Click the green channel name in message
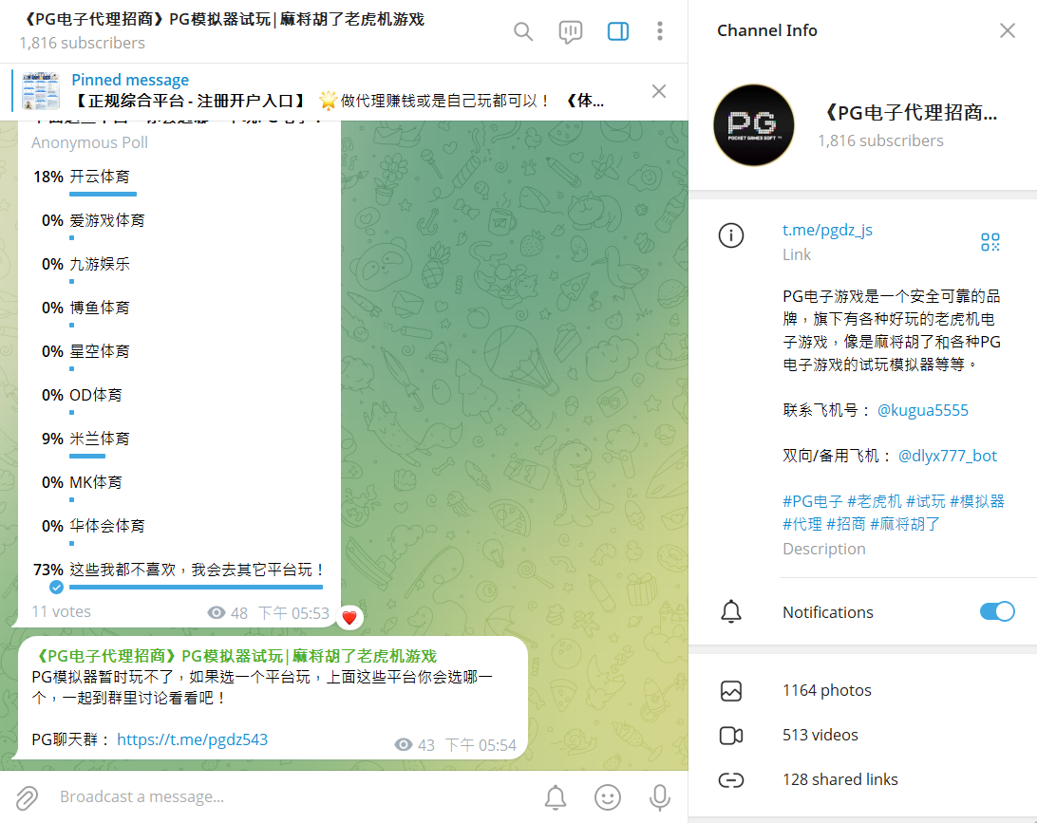The width and height of the screenshot is (1037, 823). [235, 657]
